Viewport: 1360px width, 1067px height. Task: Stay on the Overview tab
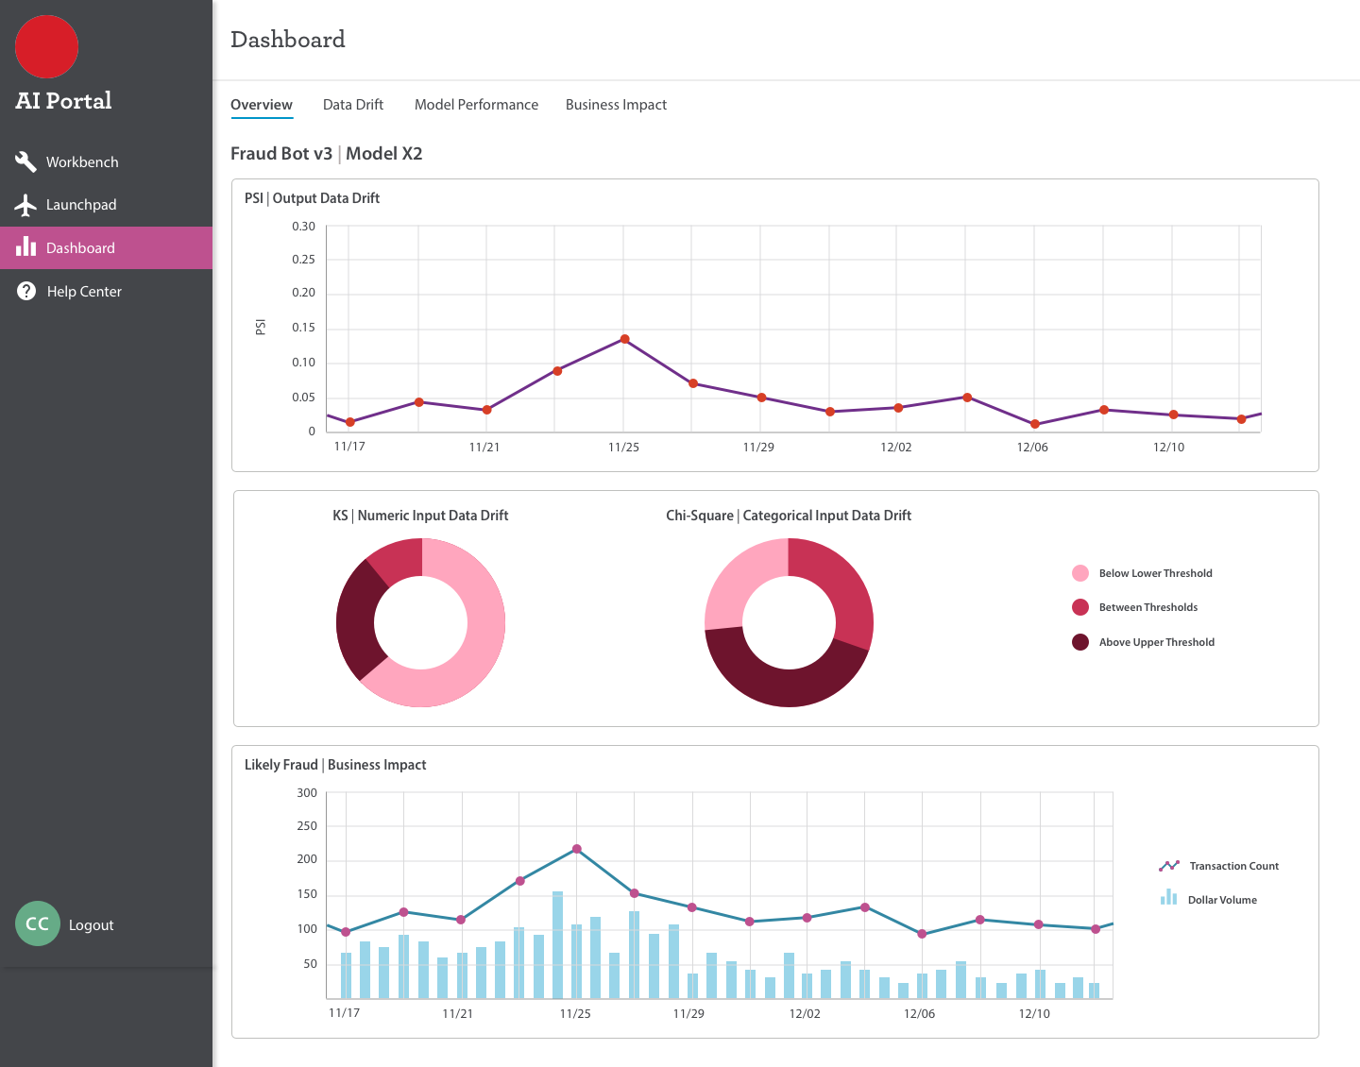[262, 105]
